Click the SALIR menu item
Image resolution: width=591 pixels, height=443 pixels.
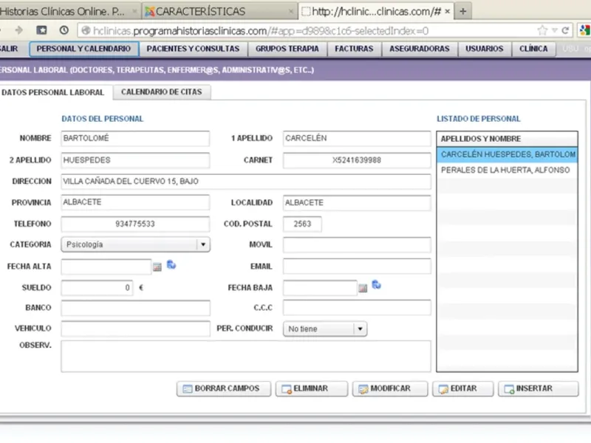[x=10, y=49]
